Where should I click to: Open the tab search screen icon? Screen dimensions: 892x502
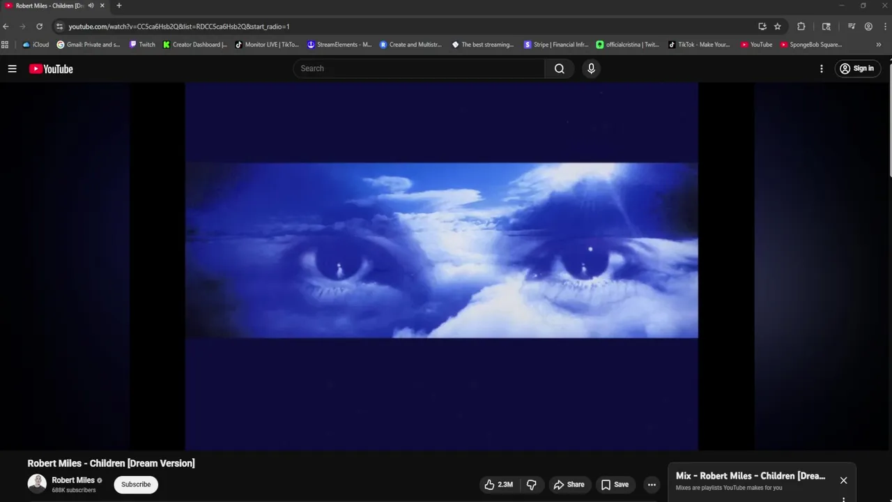tap(826, 26)
